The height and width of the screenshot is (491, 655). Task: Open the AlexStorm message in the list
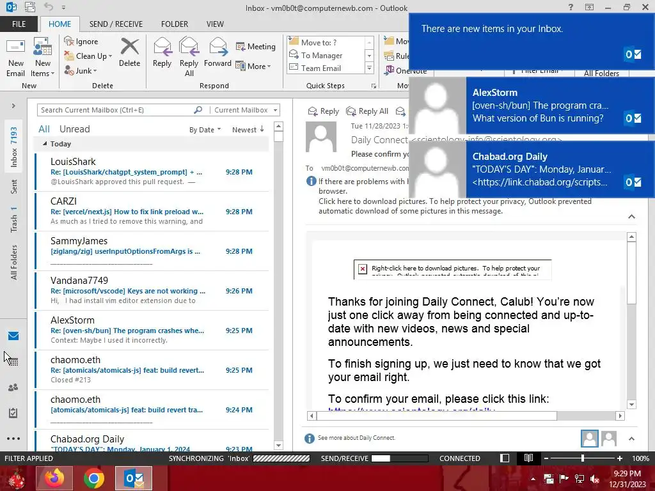(152, 330)
